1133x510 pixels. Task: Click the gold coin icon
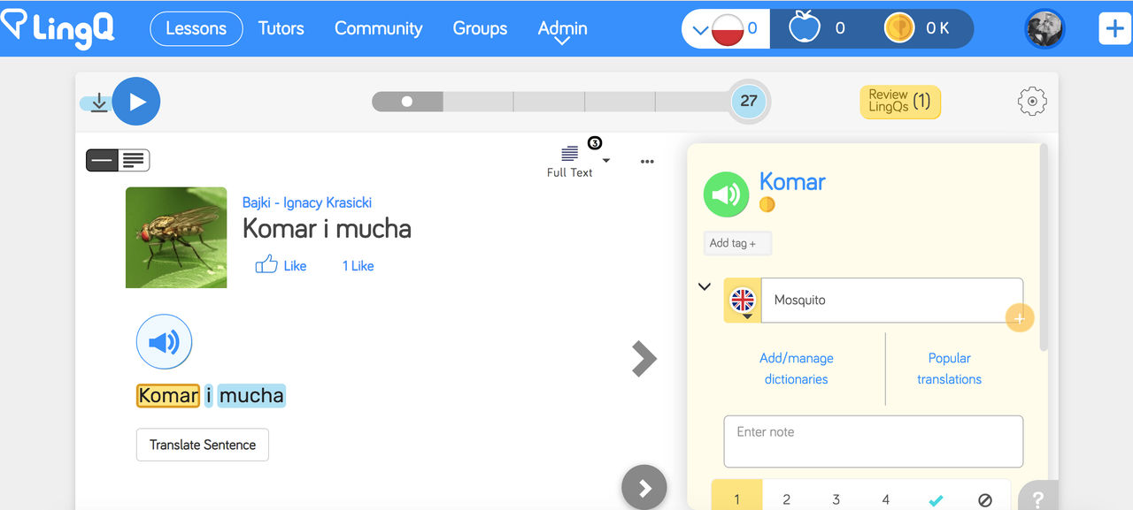pyautogui.click(x=899, y=28)
